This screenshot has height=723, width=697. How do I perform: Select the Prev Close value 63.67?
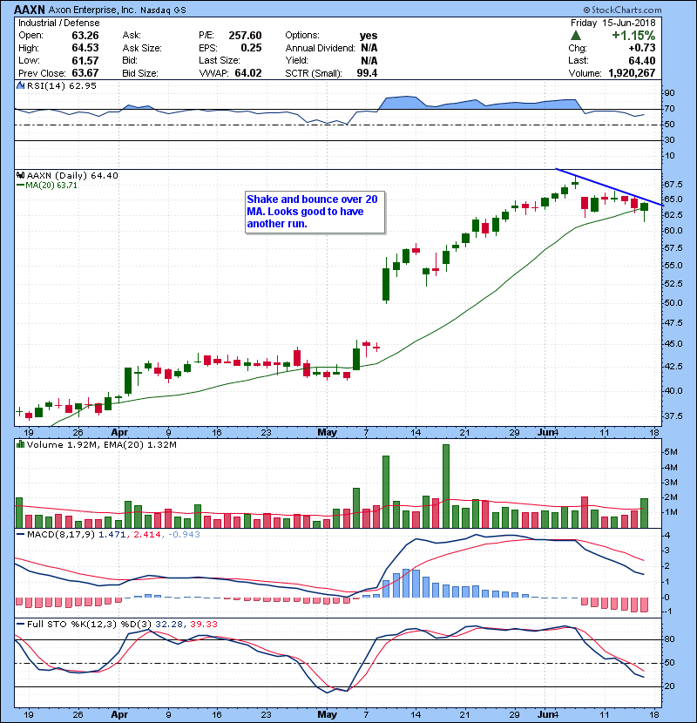click(85, 73)
